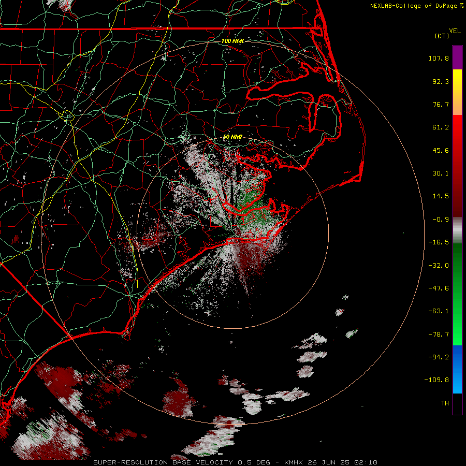
Task: Click the 92.3 velocity scale value
Action: click(441, 81)
